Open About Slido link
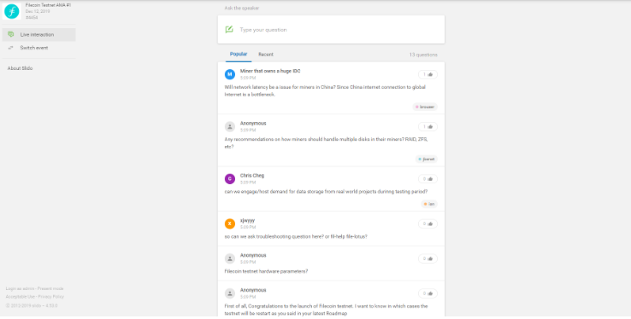Viewport: 631px width, 319px height. click(21, 68)
